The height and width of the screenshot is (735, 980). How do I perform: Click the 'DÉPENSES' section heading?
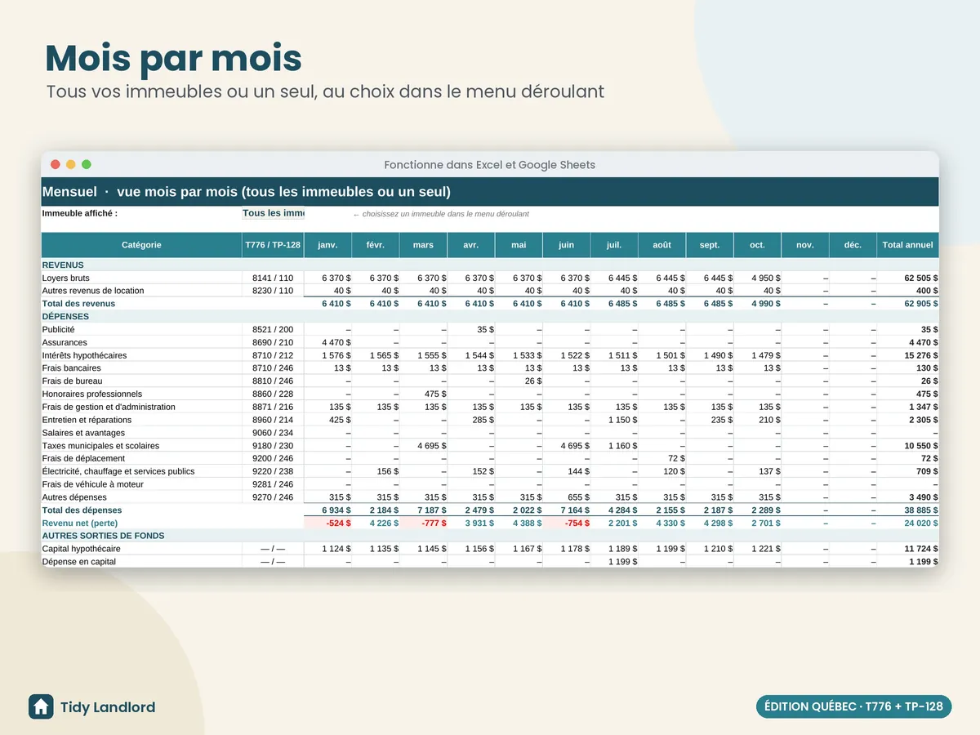point(65,317)
